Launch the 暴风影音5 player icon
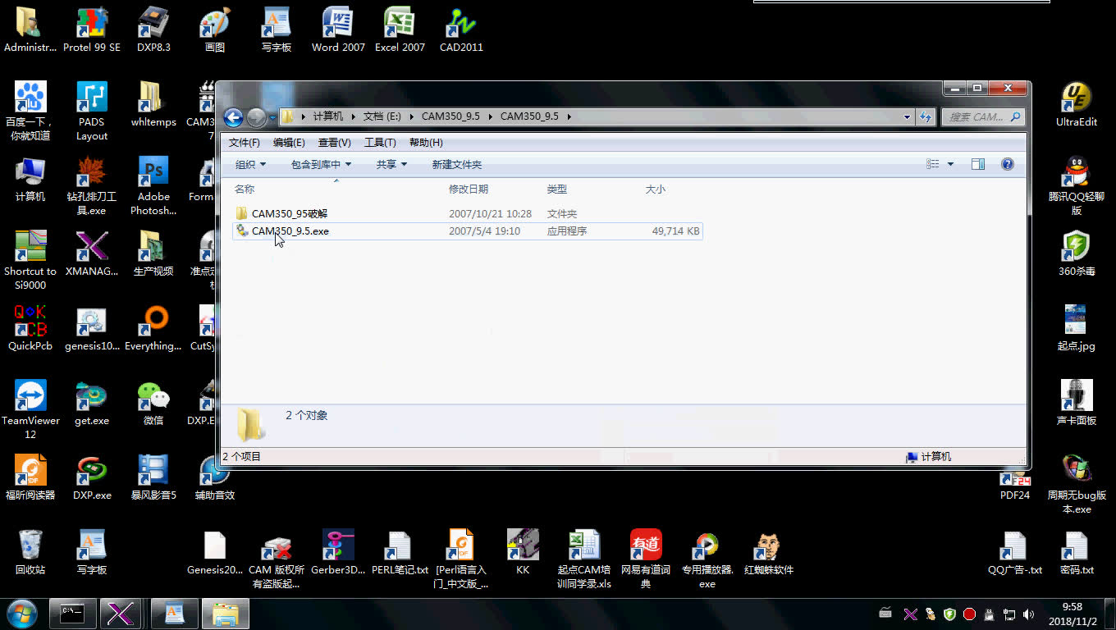 pos(153,478)
